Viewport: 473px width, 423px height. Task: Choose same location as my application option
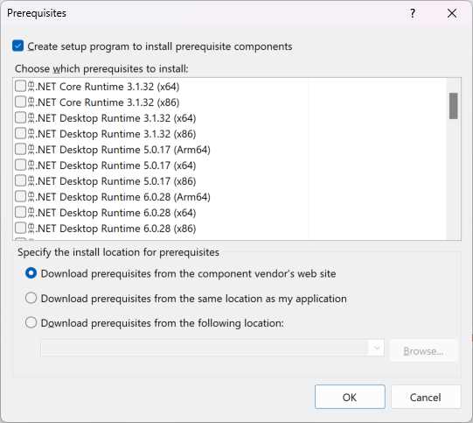(31, 298)
